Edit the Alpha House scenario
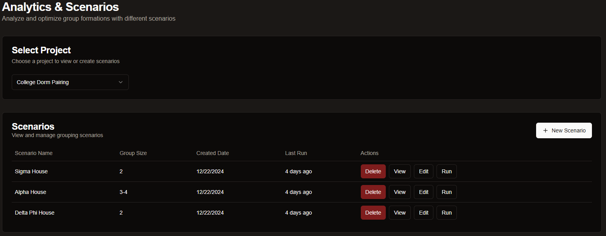Image resolution: width=606 pixels, height=236 pixels. [423, 192]
